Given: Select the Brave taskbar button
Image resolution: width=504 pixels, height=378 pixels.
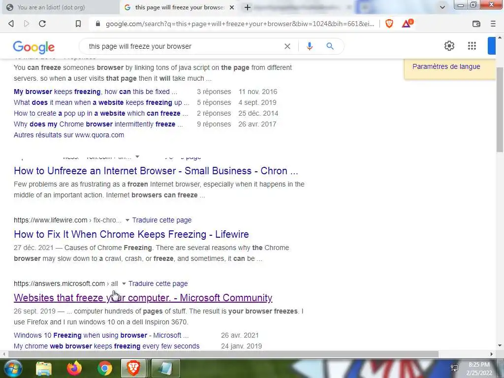Looking at the screenshot, I should [134, 368].
